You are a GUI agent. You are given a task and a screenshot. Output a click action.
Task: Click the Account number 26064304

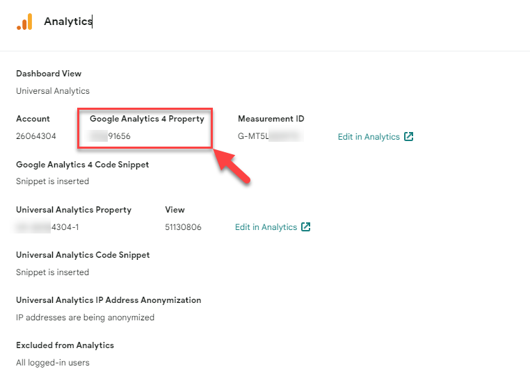click(x=36, y=136)
